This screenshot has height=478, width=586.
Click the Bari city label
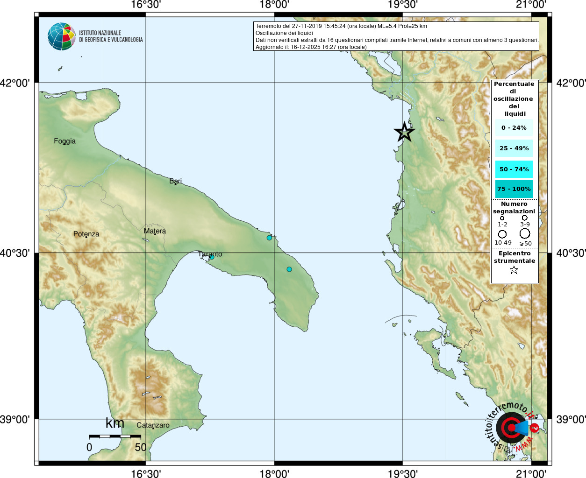pyautogui.click(x=176, y=181)
